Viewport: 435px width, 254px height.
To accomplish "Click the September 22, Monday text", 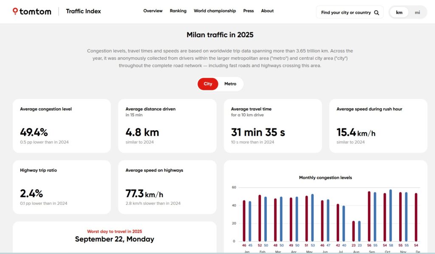I will point(115,239).
